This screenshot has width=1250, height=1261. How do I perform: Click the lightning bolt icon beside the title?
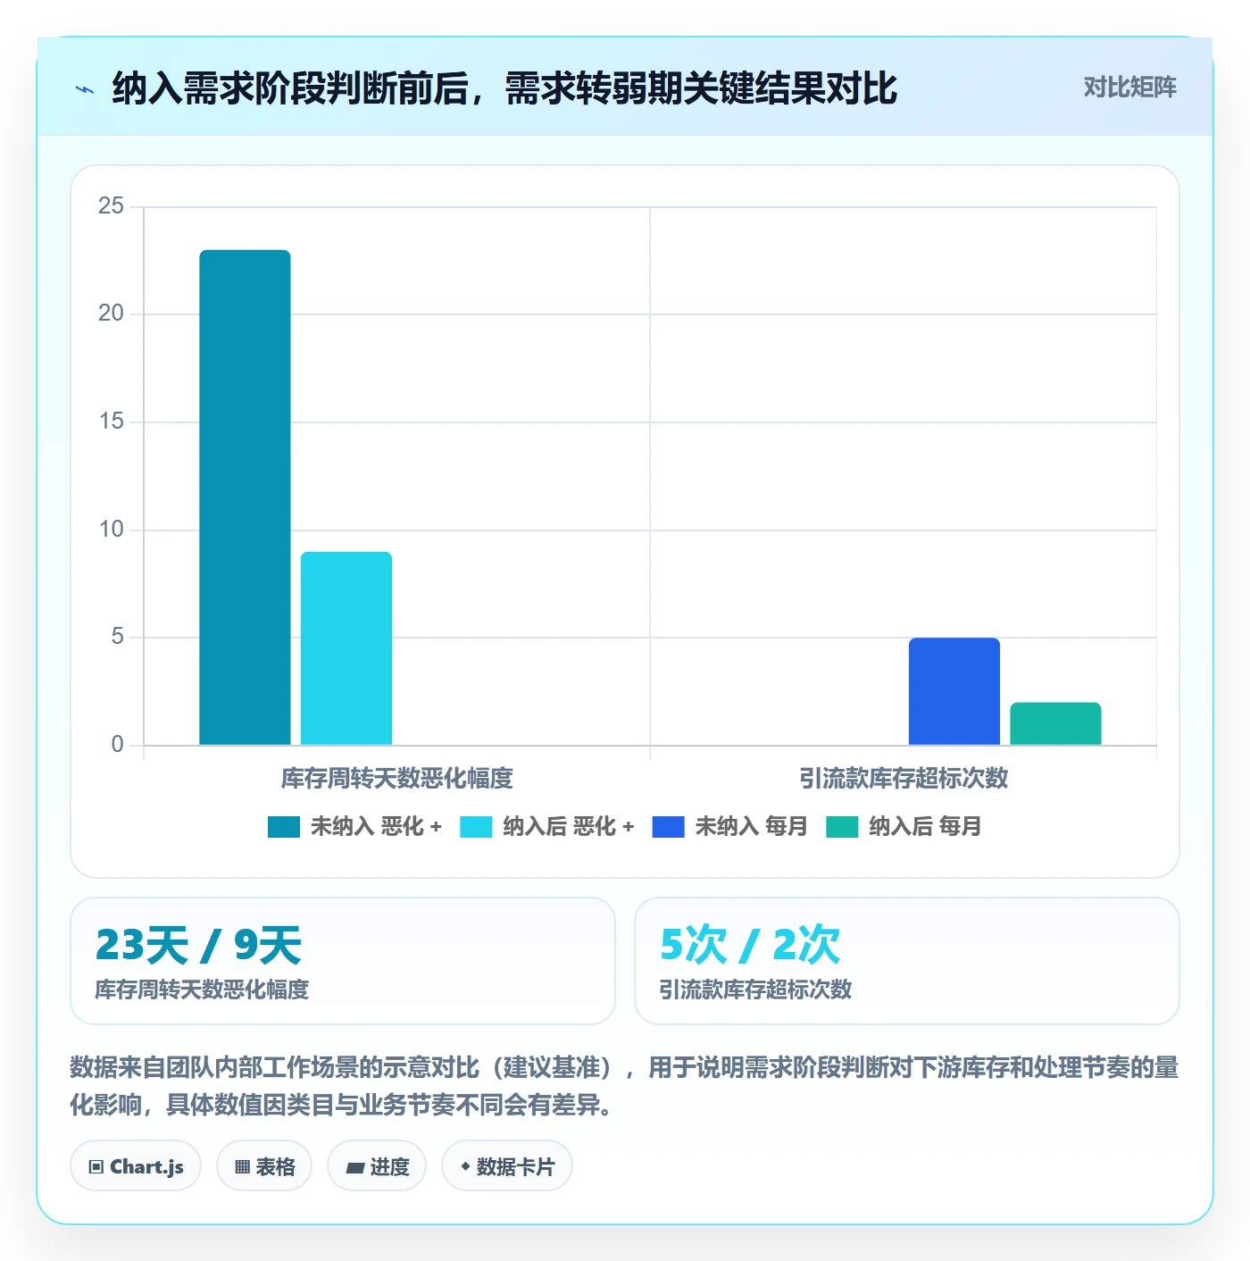[85, 89]
